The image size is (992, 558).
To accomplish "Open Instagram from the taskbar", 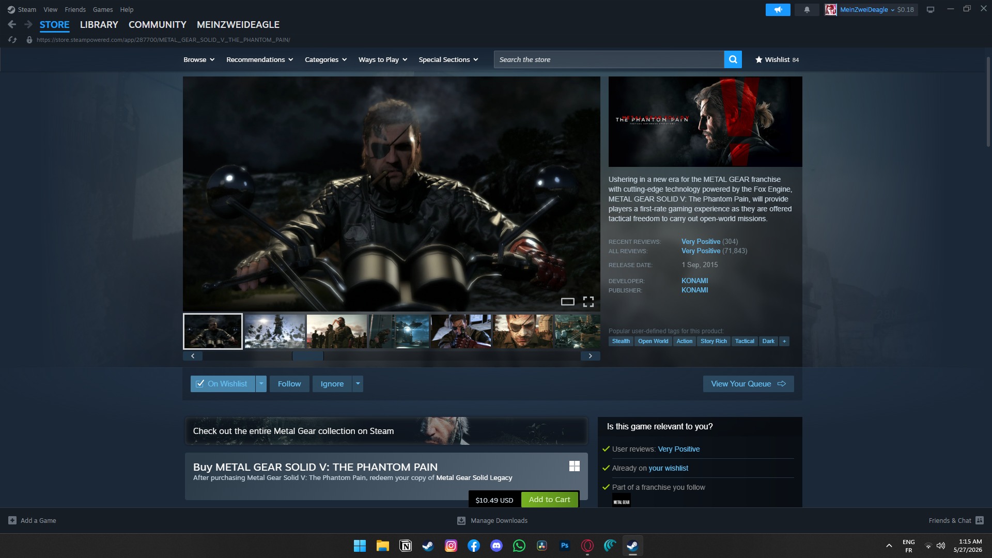I will tap(451, 546).
